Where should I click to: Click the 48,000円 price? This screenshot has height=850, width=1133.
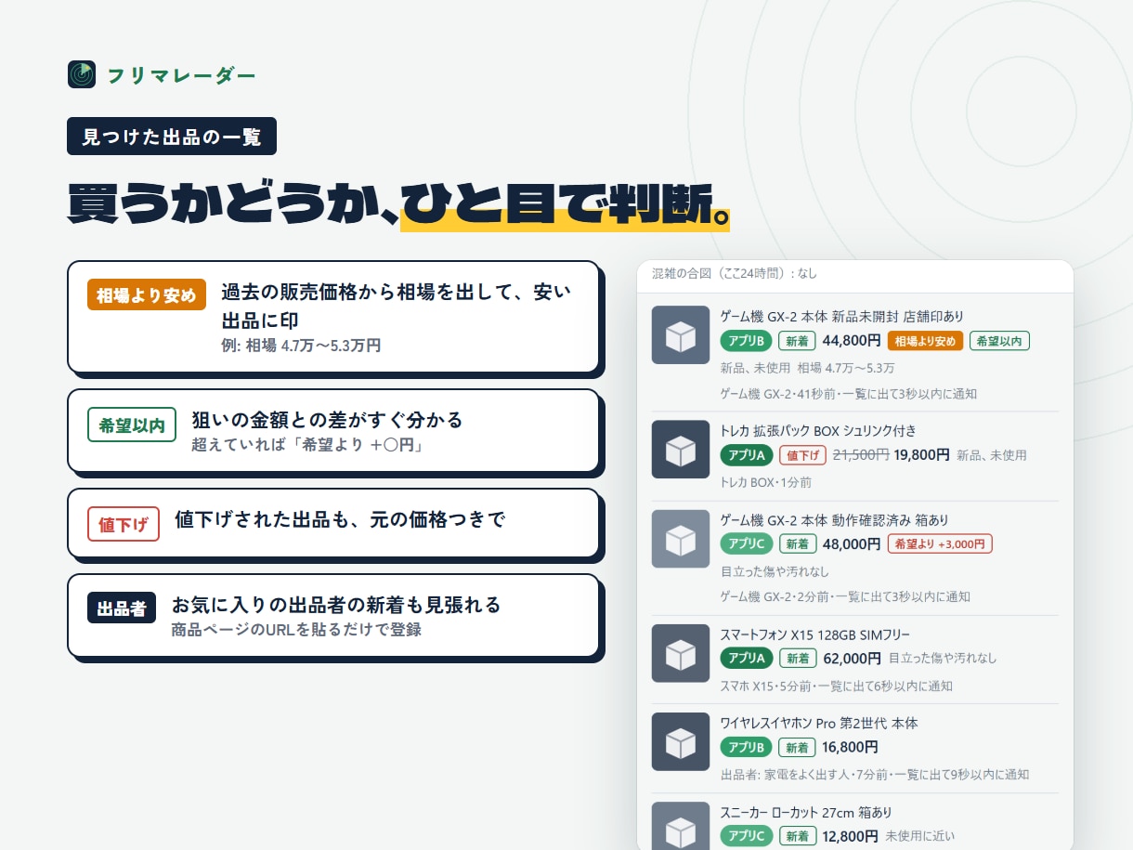(852, 543)
